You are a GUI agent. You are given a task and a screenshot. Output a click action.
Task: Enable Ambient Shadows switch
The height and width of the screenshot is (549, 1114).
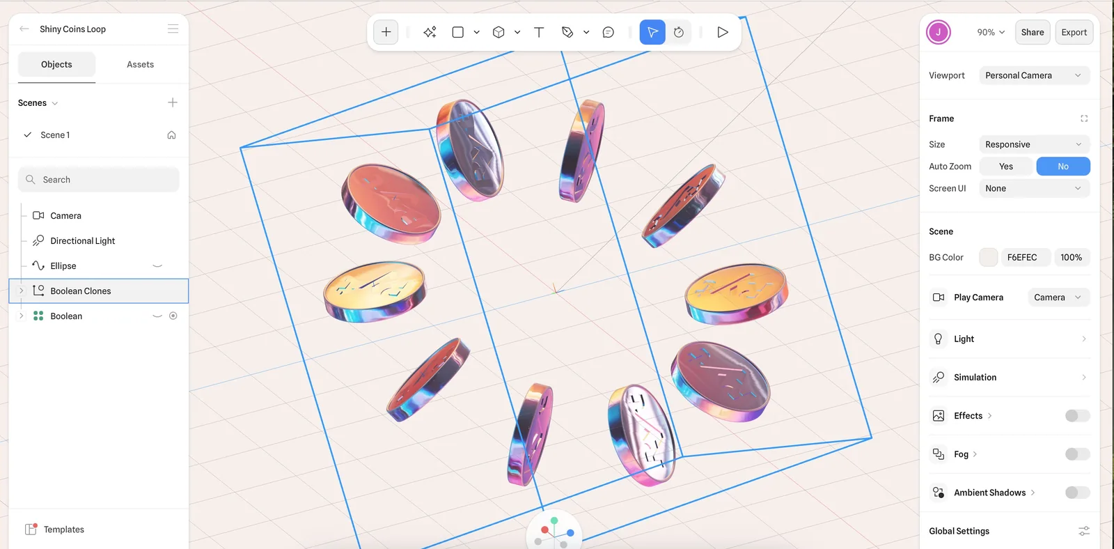point(1077,493)
